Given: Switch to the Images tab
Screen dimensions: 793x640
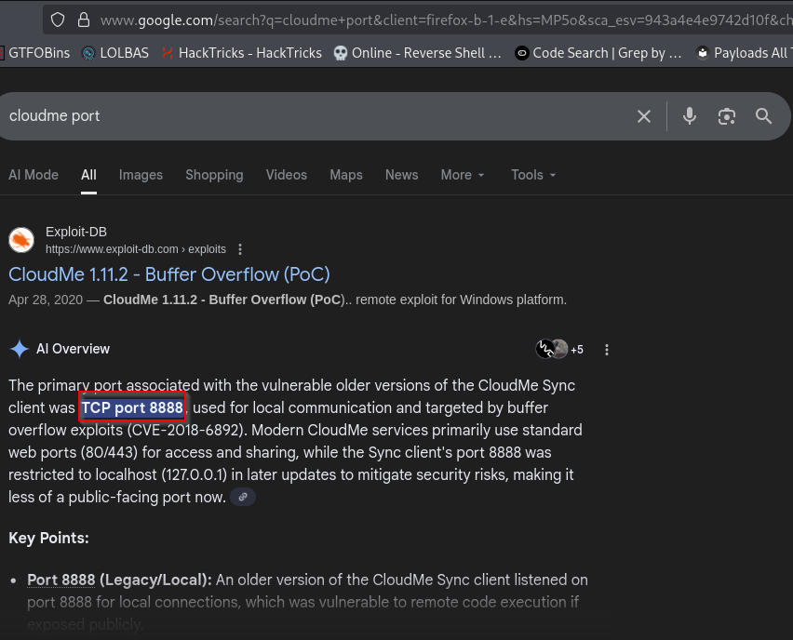Looking at the screenshot, I should pyautogui.click(x=141, y=175).
